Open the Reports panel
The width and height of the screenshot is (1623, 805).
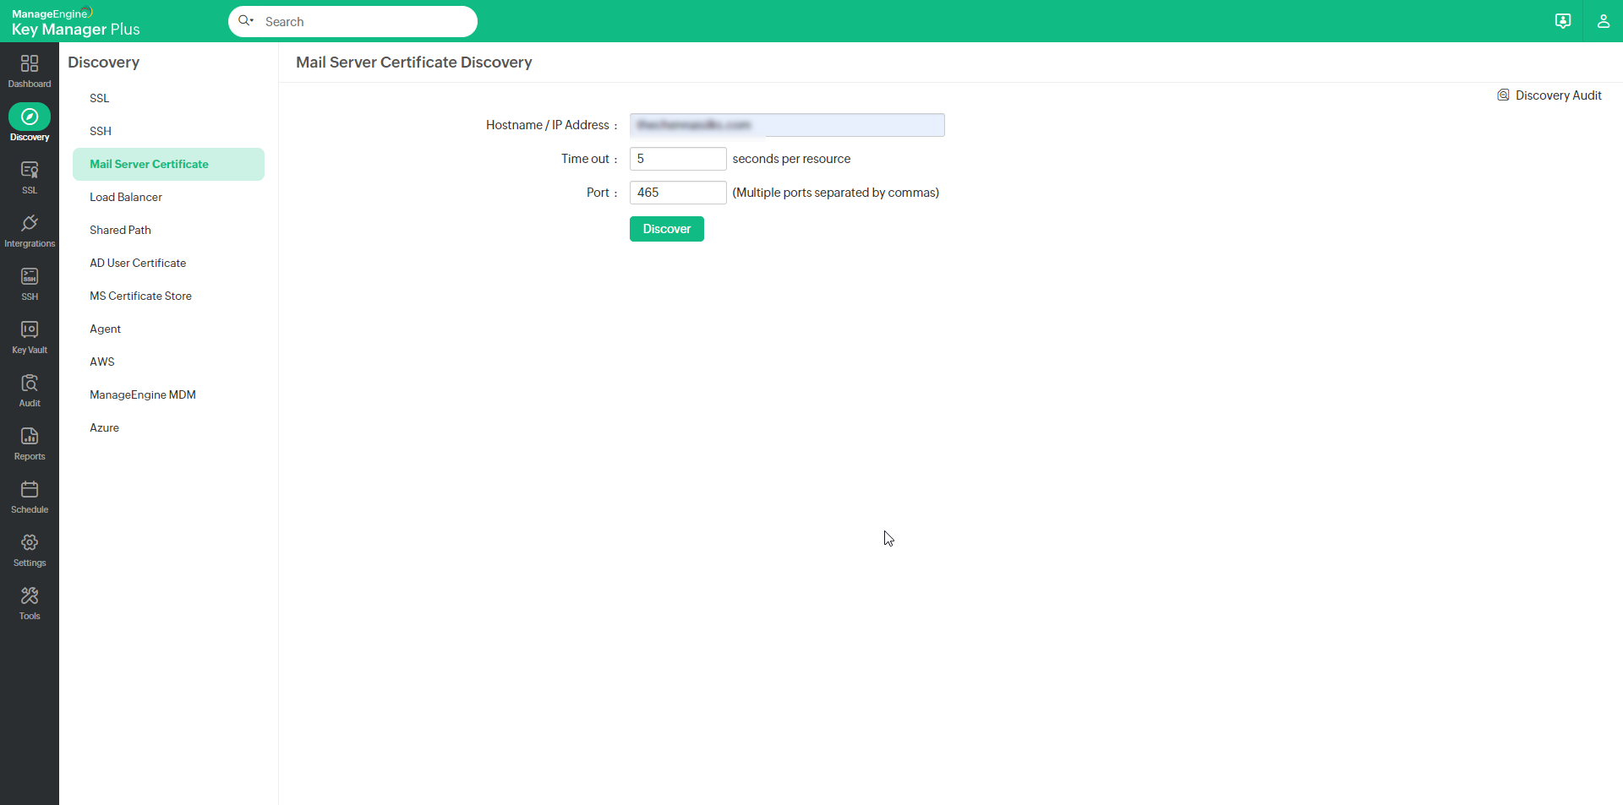click(x=30, y=442)
